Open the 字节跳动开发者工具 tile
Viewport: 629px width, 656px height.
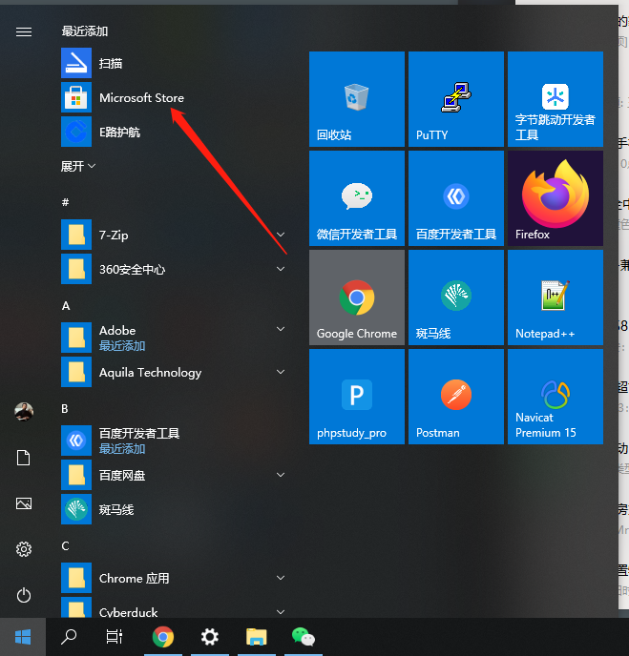tap(556, 99)
